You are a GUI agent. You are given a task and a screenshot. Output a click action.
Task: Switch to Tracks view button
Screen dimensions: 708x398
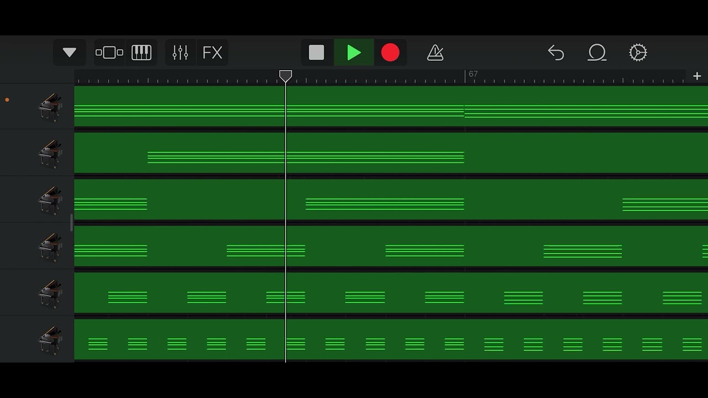[x=110, y=53]
